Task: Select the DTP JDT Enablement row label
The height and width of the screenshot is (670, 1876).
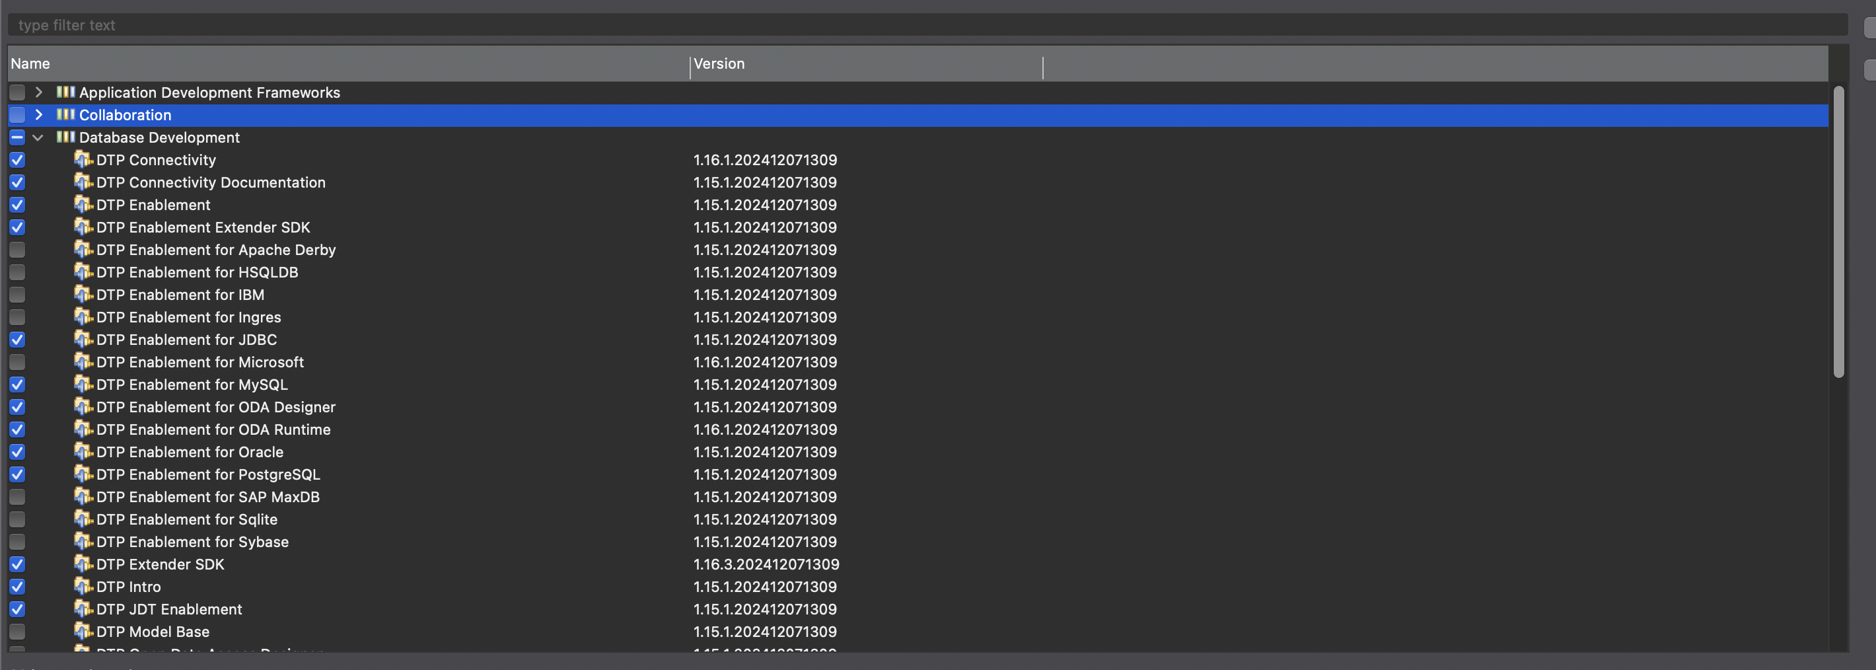Action: point(169,610)
